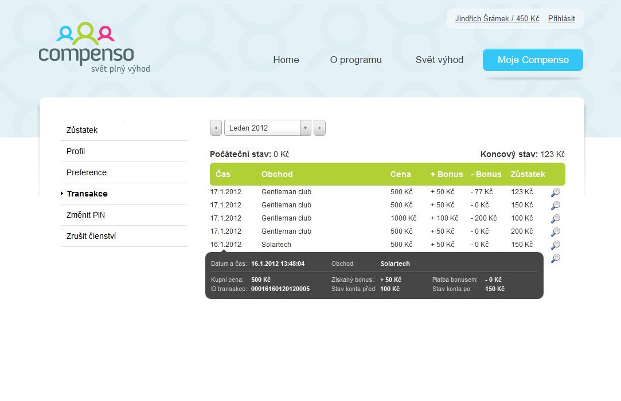Click the Cena column header
The width and height of the screenshot is (621, 401).
pyautogui.click(x=400, y=174)
